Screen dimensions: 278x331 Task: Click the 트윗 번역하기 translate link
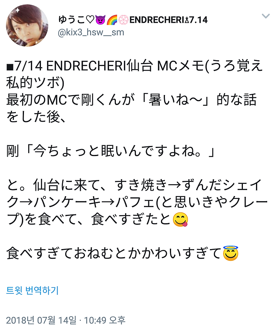(x=32, y=290)
